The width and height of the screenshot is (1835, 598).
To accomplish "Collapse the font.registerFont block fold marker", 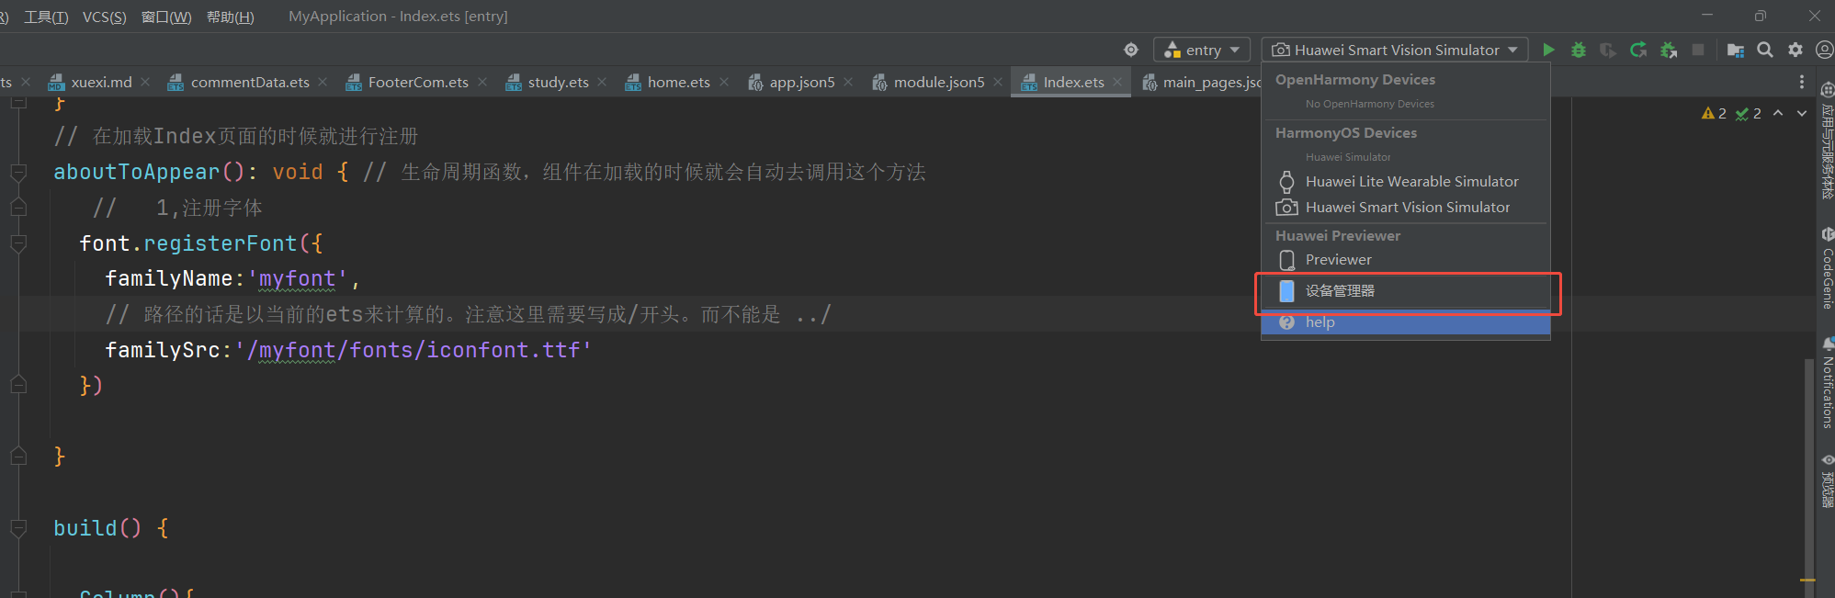I will click(18, 243).
